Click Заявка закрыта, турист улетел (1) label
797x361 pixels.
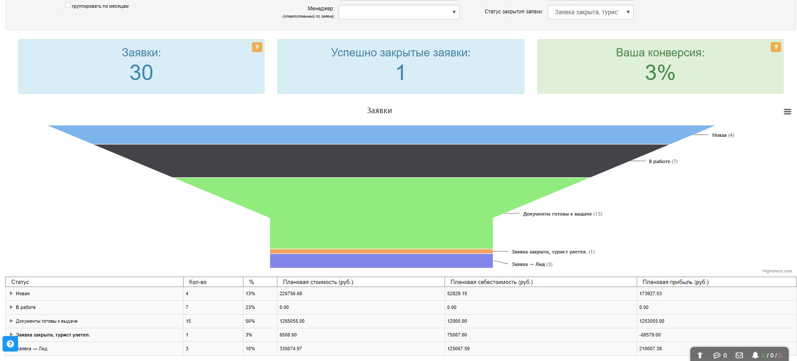pos(553,252)
